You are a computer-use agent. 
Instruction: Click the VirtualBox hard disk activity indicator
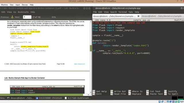click(160, 102)
